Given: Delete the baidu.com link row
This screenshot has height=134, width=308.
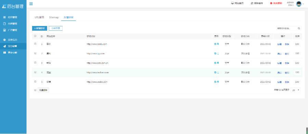Looking at the screenshot, I should [x=287, y=44].
